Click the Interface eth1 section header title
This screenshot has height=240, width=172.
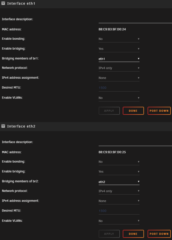point(21,4)
